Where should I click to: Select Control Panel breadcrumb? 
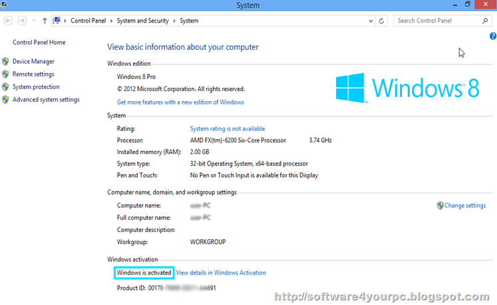click(88, 21)
